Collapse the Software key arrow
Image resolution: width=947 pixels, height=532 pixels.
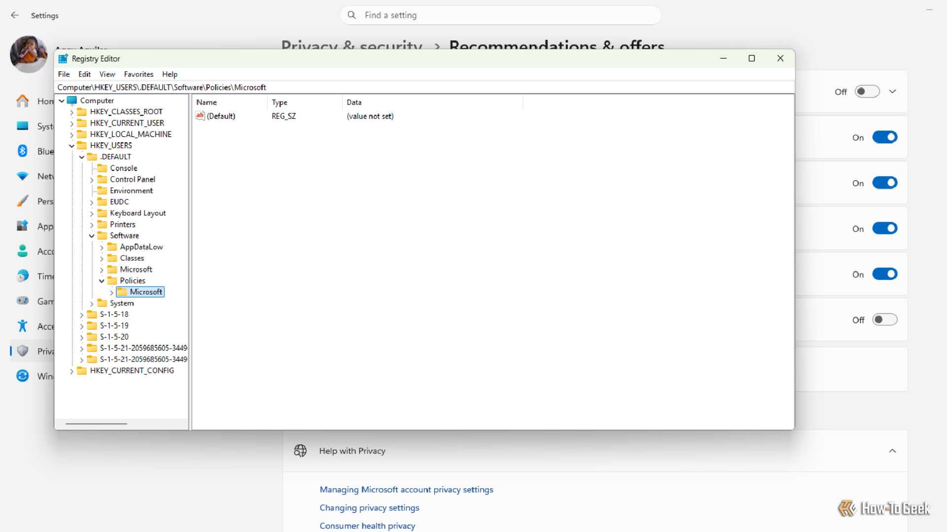[x=92, y=236]
